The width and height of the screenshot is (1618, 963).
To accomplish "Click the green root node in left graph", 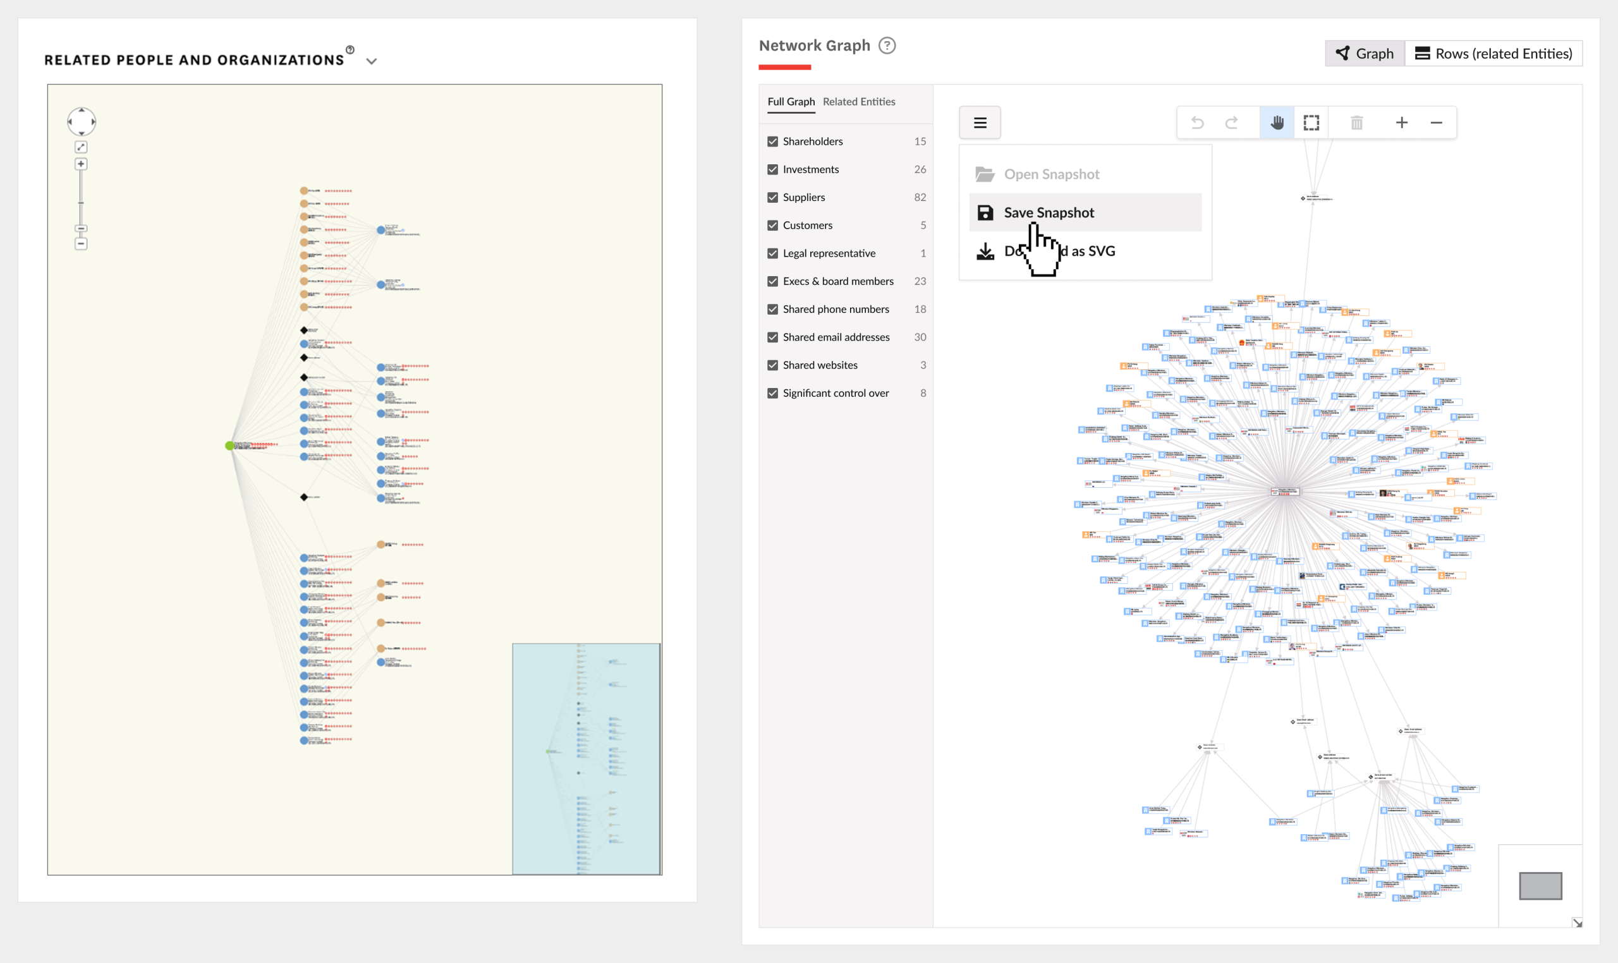I will coord(229,445).
